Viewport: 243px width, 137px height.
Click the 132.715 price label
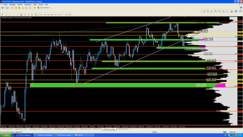[x=208, y=39]
